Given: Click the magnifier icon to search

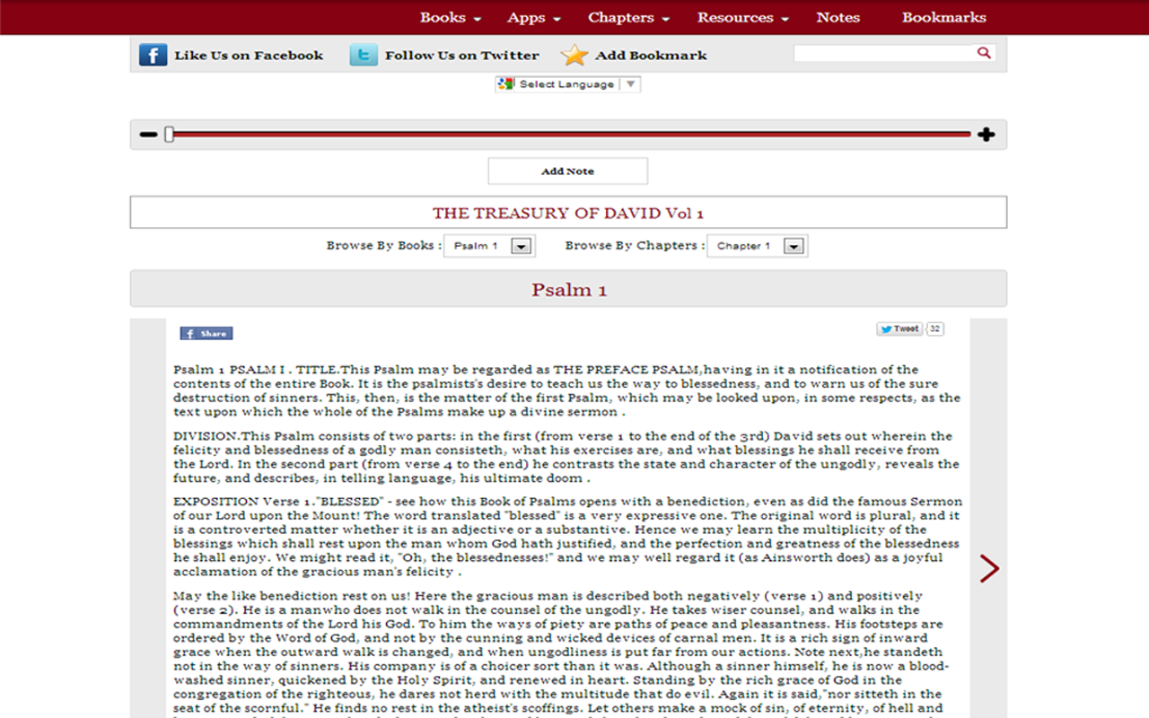Looking at the screenshot, I should [984, 52].
